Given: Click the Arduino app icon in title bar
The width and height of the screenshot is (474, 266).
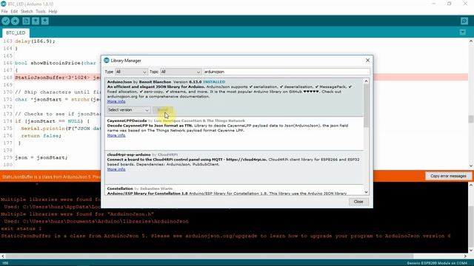Looking at the screenshot, I should pyautogui.click(x=3, y=4).
